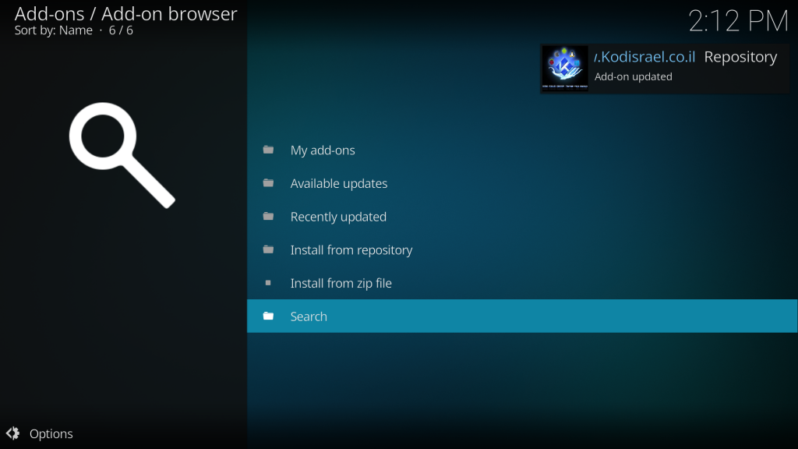
Task: Click the Install from repository folder icon
Action: click(269, 249)
